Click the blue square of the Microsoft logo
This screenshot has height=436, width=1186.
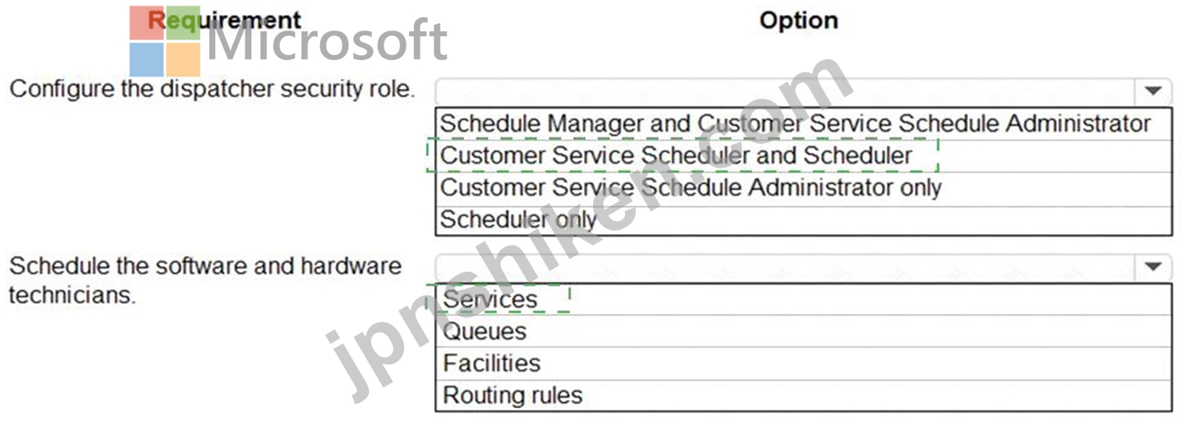pyautogui.click(x=146, y=60)
